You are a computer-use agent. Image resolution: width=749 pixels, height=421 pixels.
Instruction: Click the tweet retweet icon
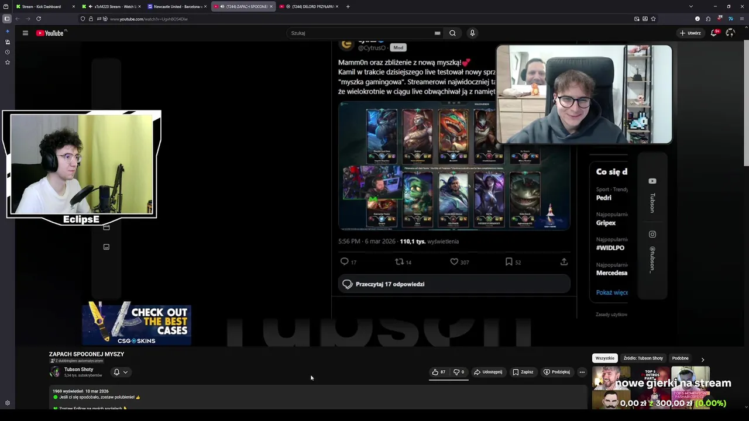(x=400, y=262)
